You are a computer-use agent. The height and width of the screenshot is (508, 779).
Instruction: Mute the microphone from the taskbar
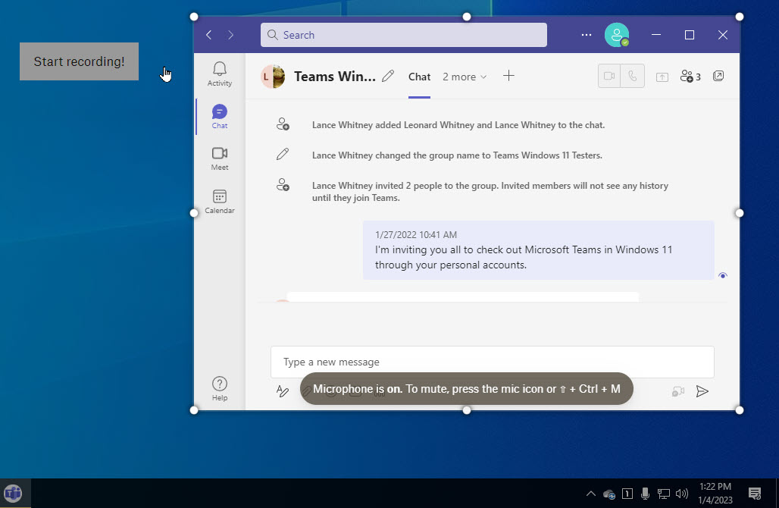645,492
